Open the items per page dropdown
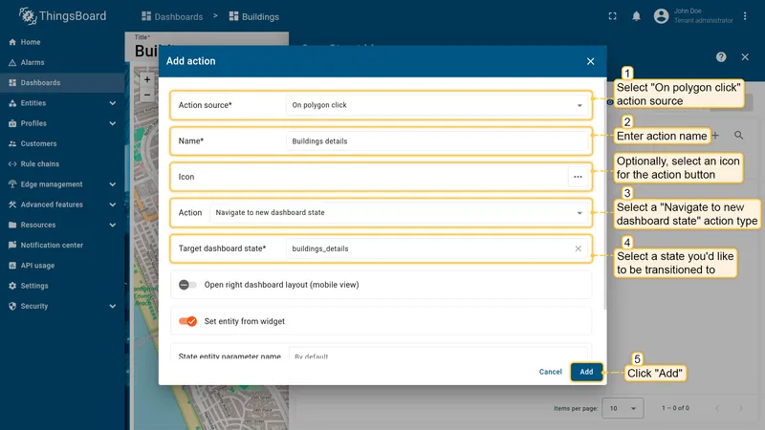Screen dimensions: 765x430 coord(623,408)
